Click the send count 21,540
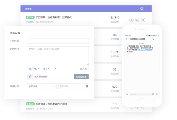Image resolution: width=177 pixels, height=120 pixels. click(115, 18)
